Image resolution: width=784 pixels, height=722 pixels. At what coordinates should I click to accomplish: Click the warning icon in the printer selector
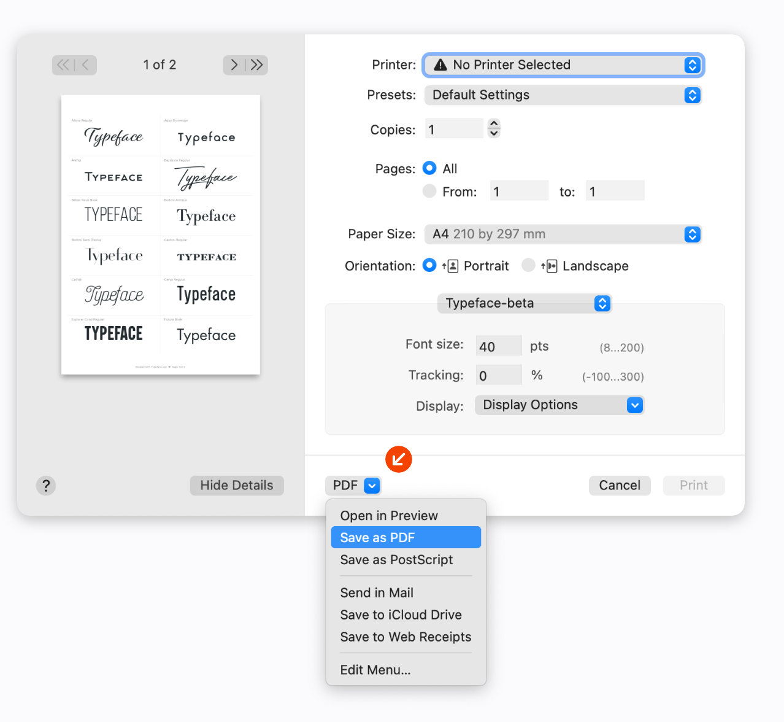[x=439, y=64]
